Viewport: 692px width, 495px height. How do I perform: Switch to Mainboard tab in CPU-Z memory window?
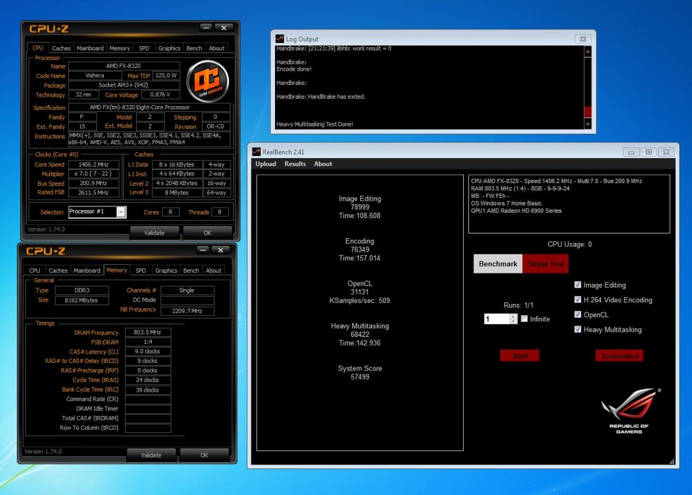pyautogui.click(x=87, y=271)
